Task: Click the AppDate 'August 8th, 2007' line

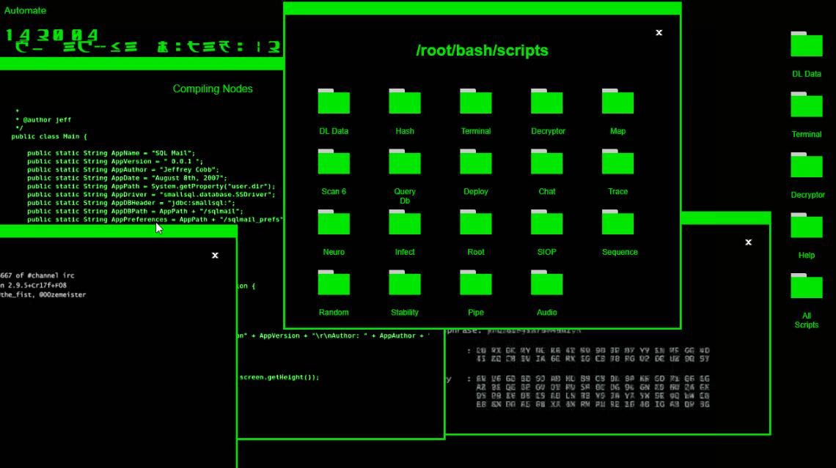Action: coord(128,178)
